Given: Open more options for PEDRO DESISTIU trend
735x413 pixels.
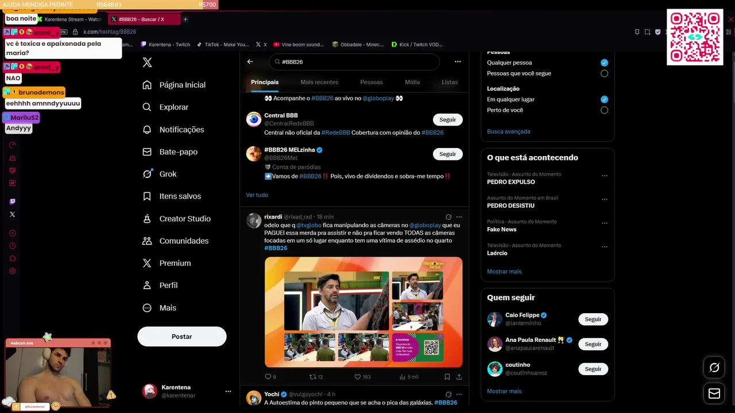Looking at the screenshot, I should pos(604,199).
